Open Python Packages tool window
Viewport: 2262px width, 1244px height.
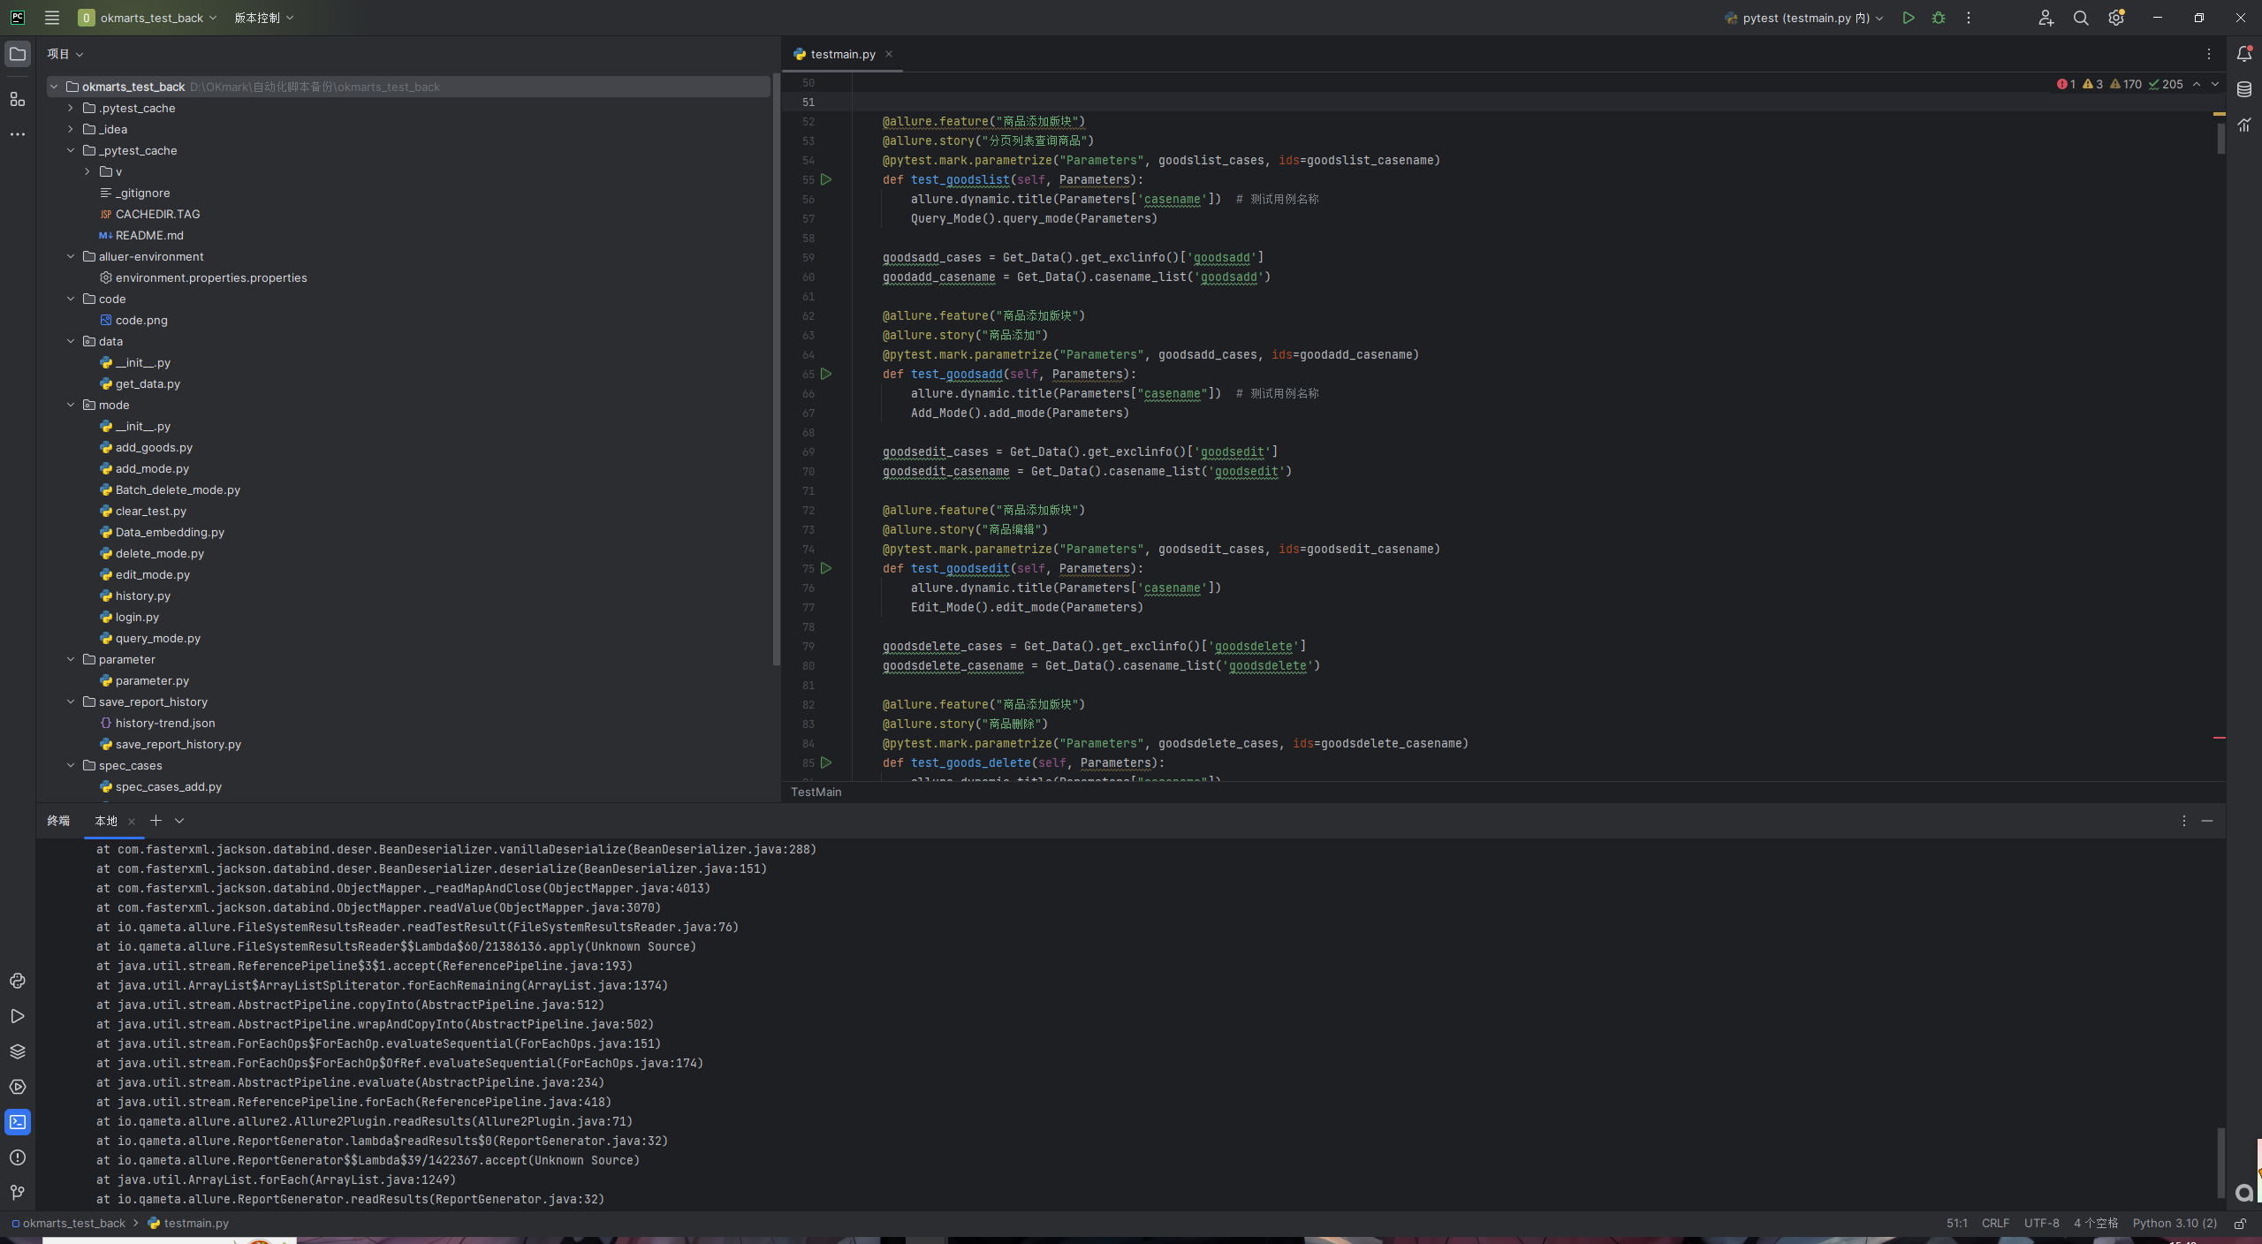(18, 1051)
